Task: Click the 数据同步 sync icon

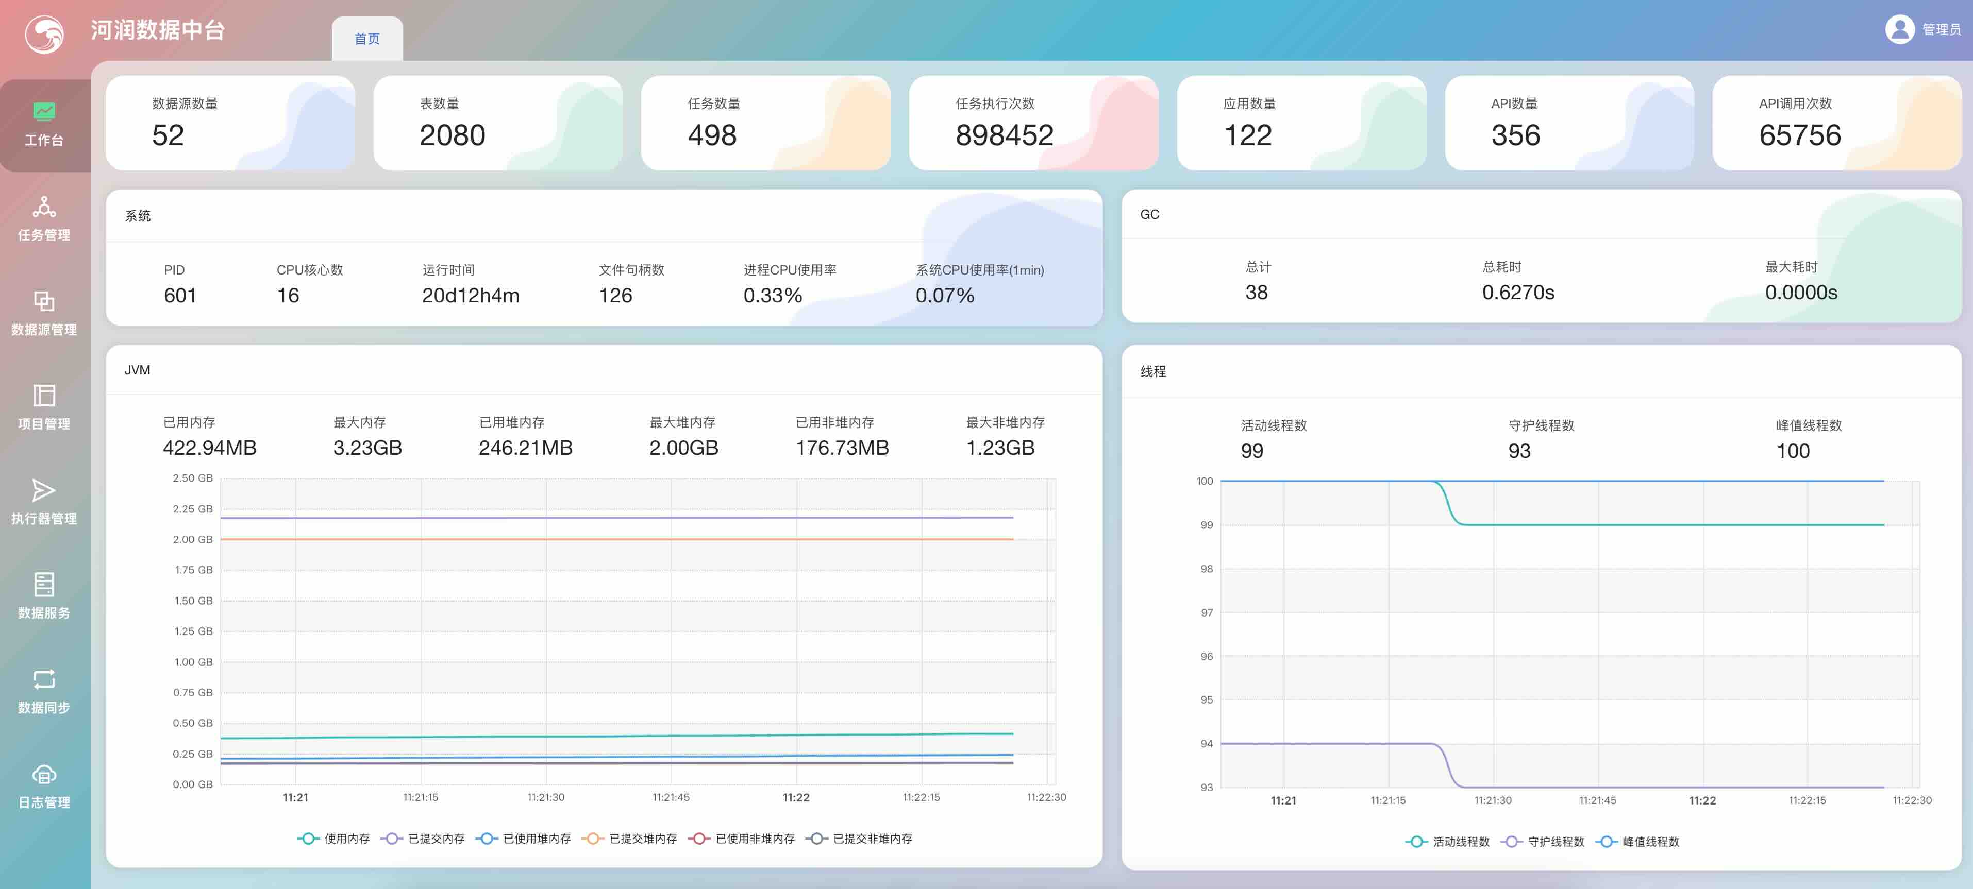Action: pyautogui.click(x=44, y=679)
